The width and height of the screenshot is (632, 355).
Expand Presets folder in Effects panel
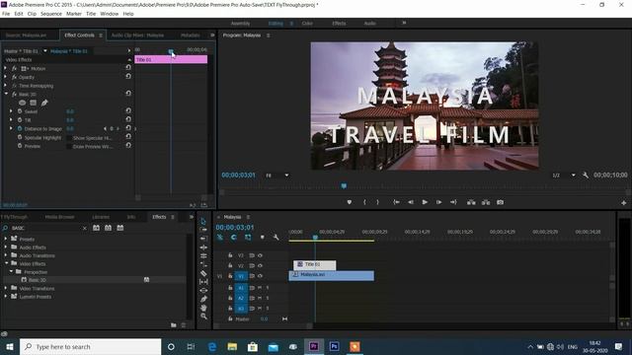[x=6, y=239]
